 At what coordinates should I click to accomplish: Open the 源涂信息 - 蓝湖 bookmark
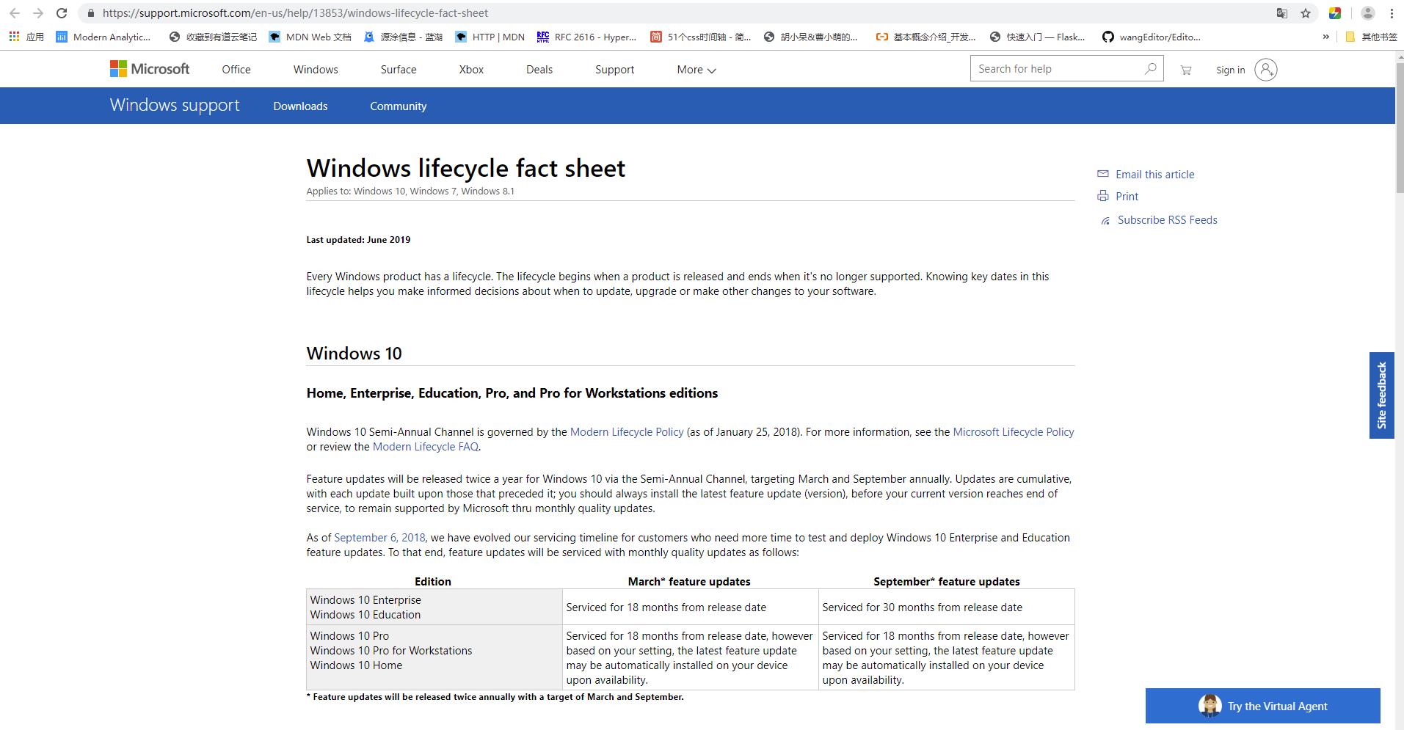click(403, 37)
